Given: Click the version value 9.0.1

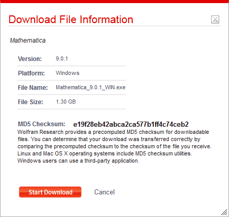Looking at the screenshot, I should point(61,58).
